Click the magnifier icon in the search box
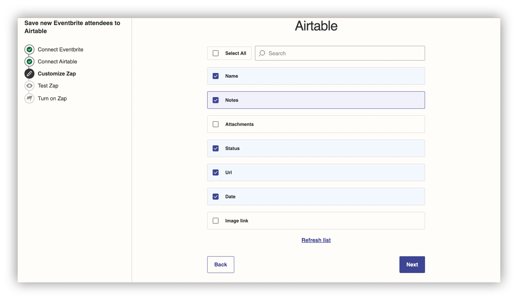 click(262, 53)
